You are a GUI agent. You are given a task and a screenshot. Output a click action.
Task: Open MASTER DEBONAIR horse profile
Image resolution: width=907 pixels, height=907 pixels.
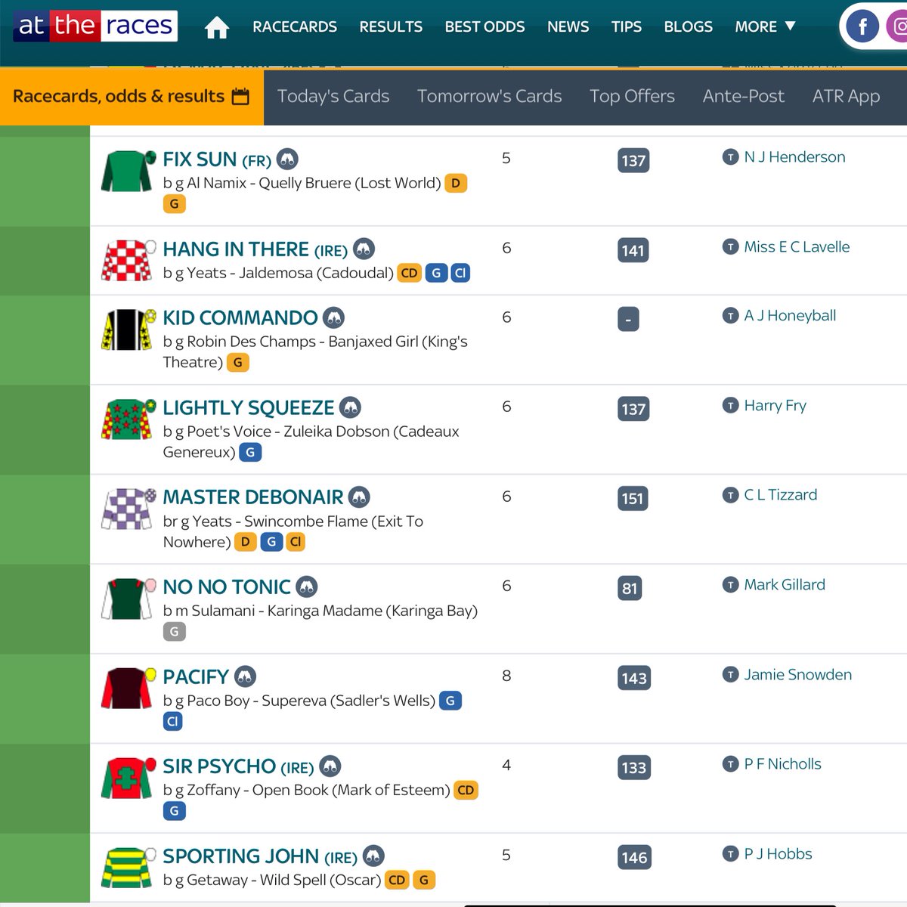click(253, 497)
